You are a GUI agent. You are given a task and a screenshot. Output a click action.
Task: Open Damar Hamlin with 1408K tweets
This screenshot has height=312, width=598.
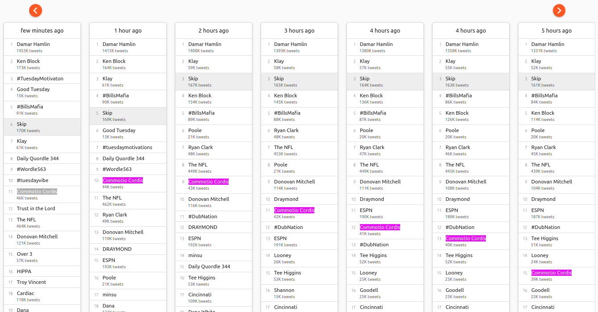(214, 47)
